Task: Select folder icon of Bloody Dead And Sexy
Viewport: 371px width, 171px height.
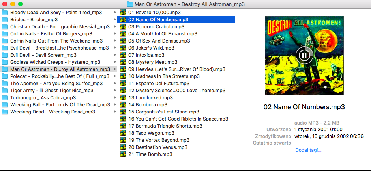Action: 5,12
